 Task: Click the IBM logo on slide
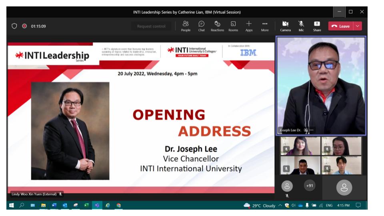click(x=248, y=53)
